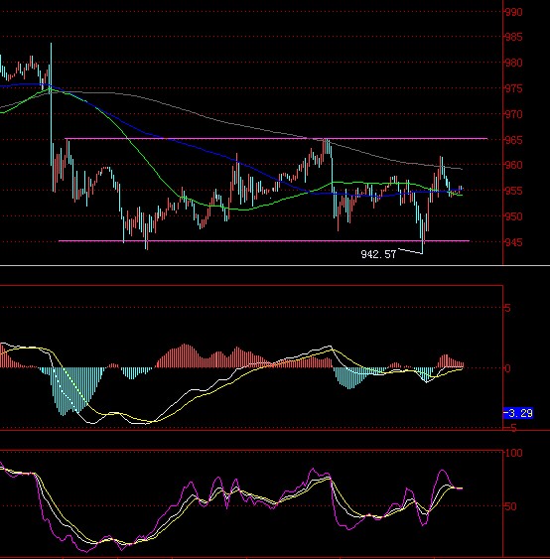Select the upper magenta resistance line at 965
Screen dimensions: 550x559
[276, 138]
